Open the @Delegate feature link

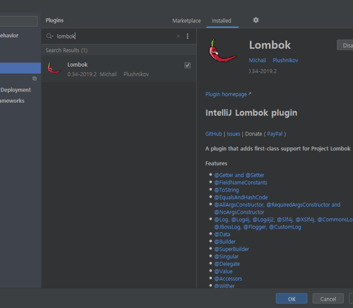coord(227,264)
